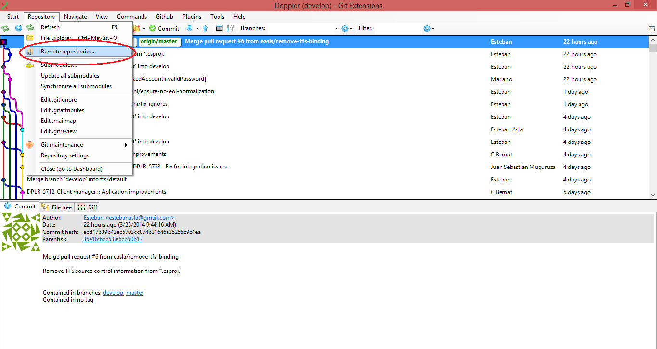Choose File Explorer menu entry
This screenshot has width=657, height=349.
78,38
